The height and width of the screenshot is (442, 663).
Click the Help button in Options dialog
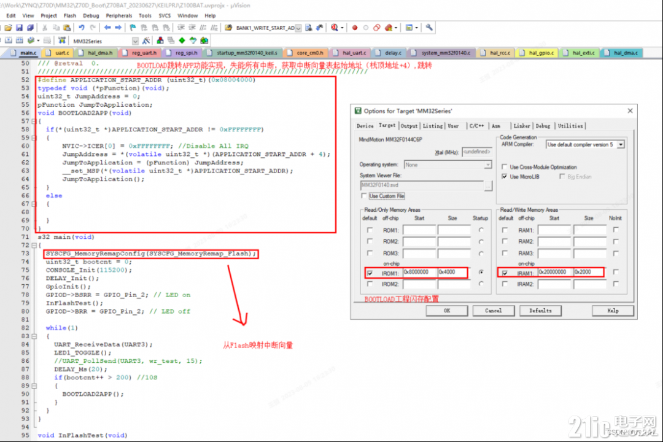coord(613,311)
